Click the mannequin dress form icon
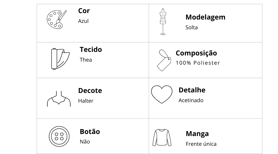The height and width of the screenshot is (154, 278). (x=163, y=22)
